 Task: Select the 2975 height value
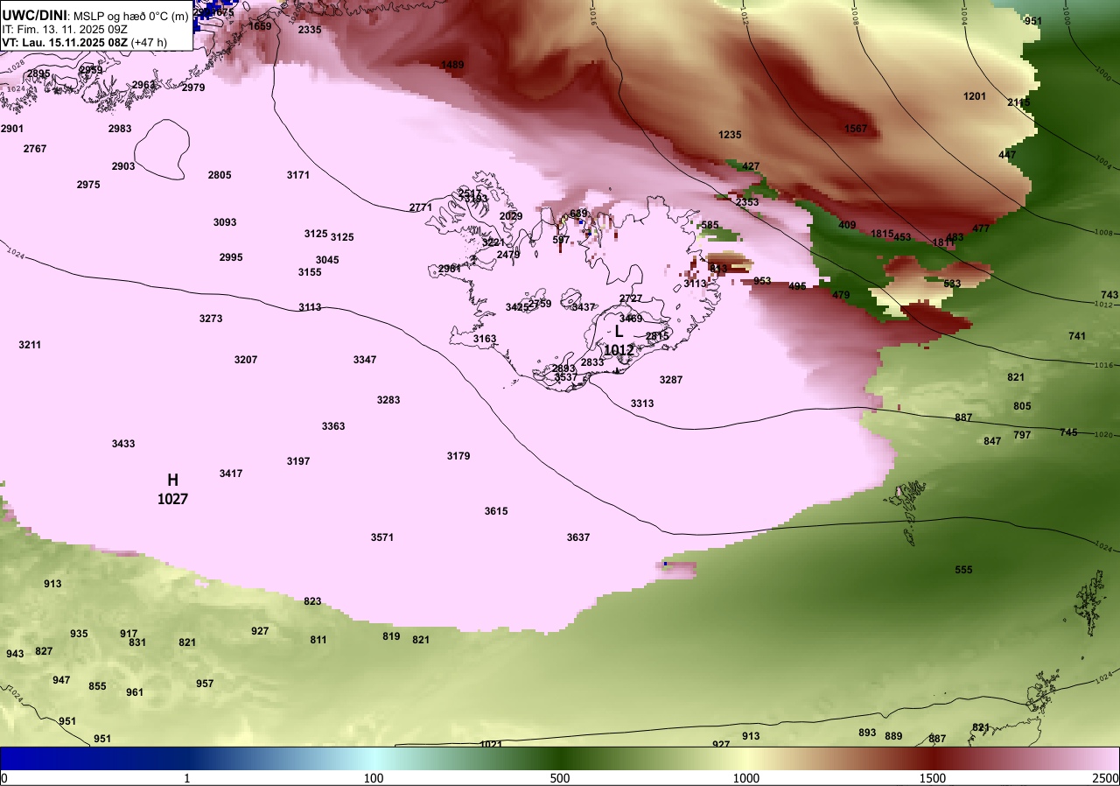pyautogui.click(x=88, y=185)
